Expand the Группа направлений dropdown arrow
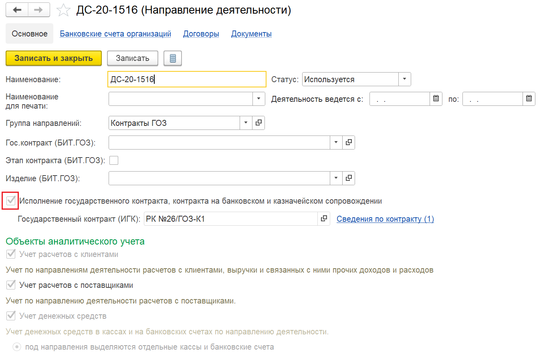 coord(246,123)
